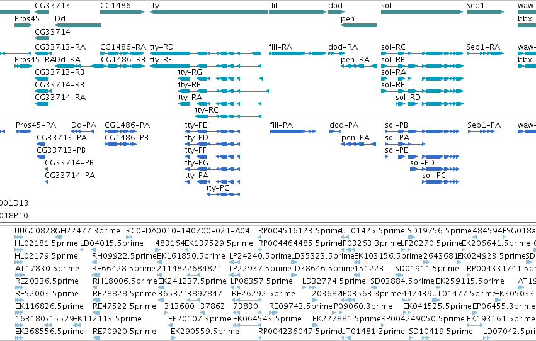Click the CG33713-RB transcript

coord(42,79)
